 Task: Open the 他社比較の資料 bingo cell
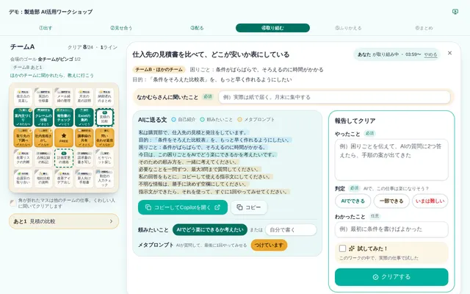[43, 179]
